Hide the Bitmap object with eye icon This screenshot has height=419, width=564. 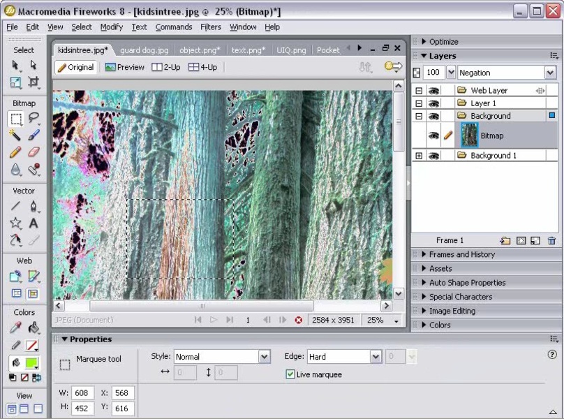[433, 135]
